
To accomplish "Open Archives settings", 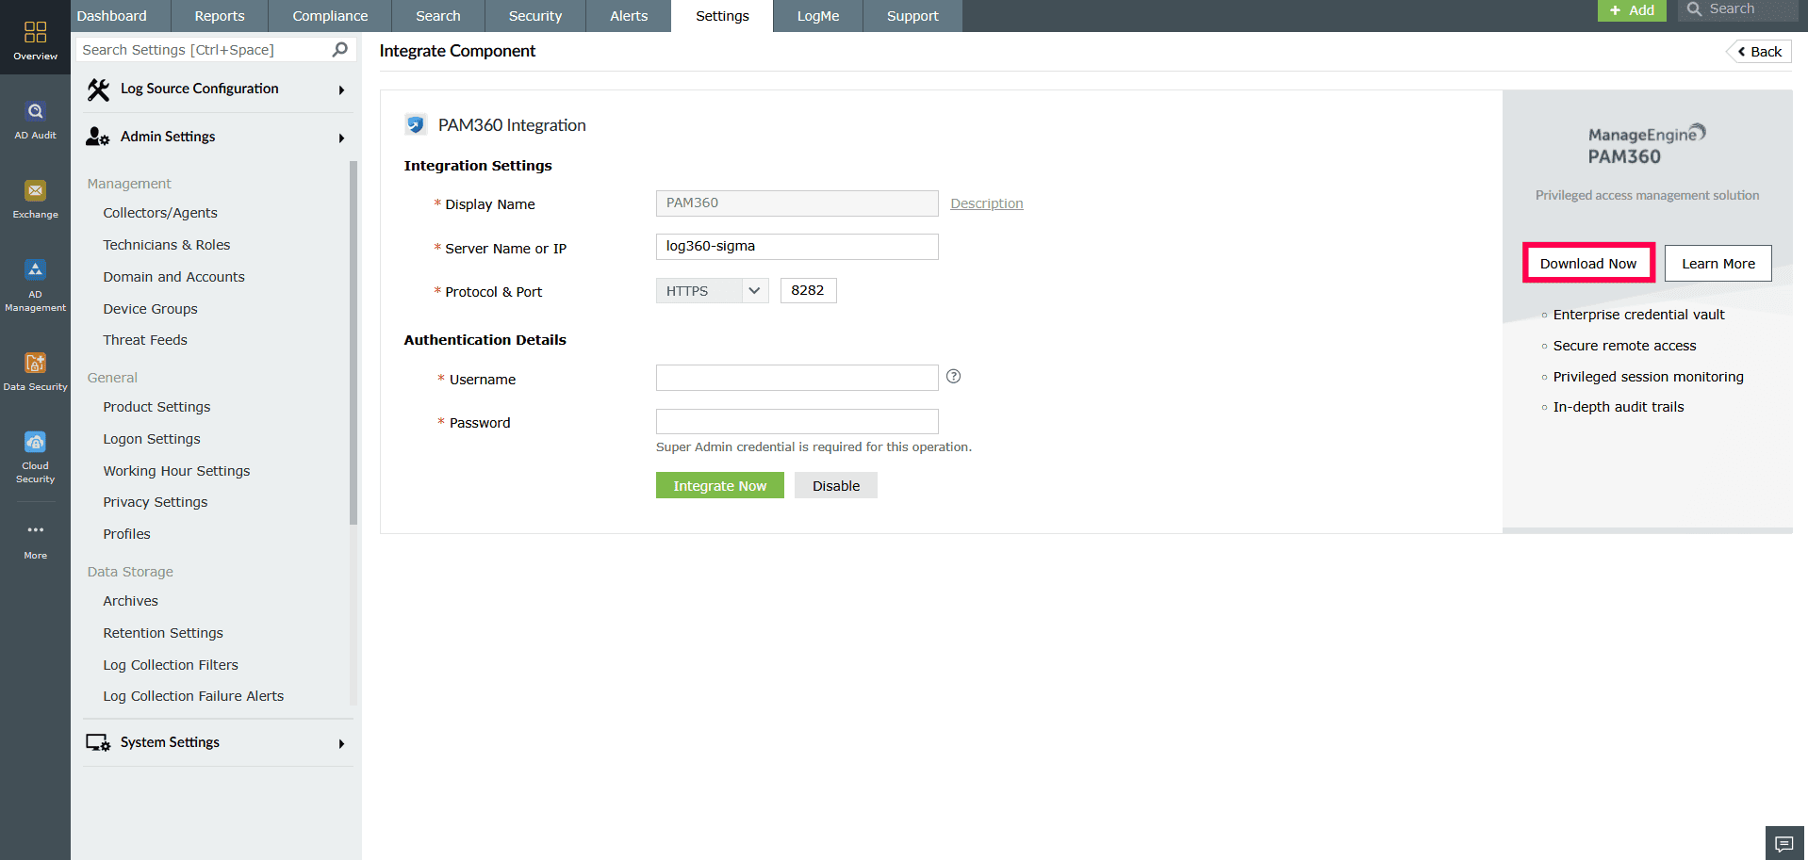I will tap(130, 601).
